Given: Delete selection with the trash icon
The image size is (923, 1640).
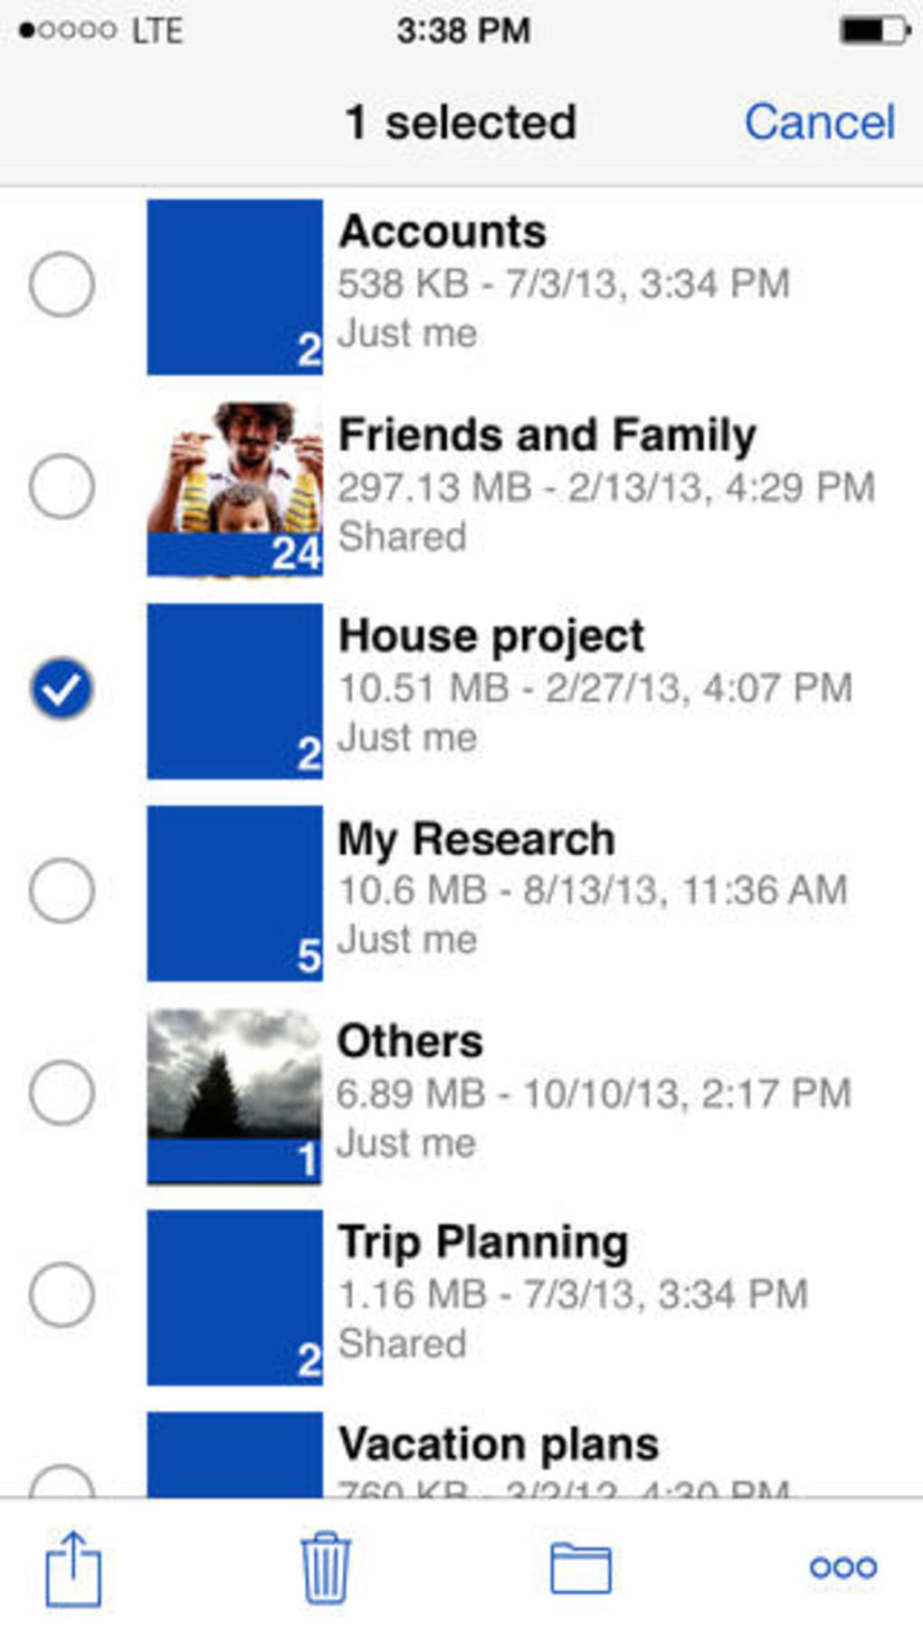Looking at the screenshot, I should 325,1568.
